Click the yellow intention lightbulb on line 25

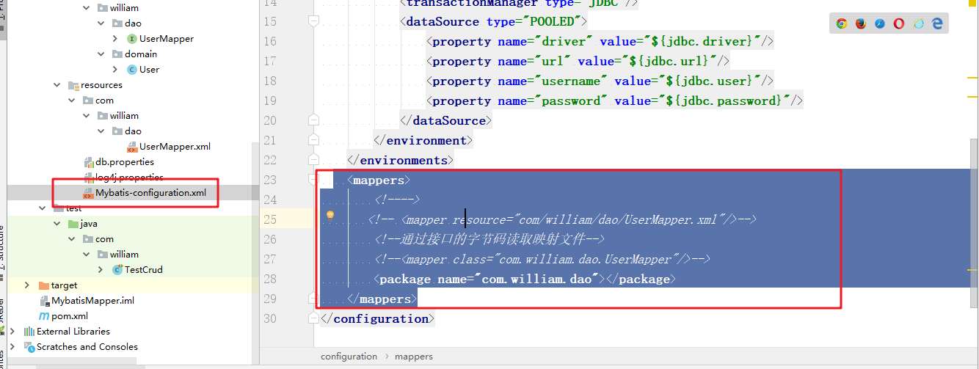(330, 216)
